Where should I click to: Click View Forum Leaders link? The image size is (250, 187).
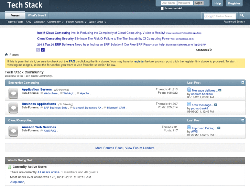click(140, 148)
